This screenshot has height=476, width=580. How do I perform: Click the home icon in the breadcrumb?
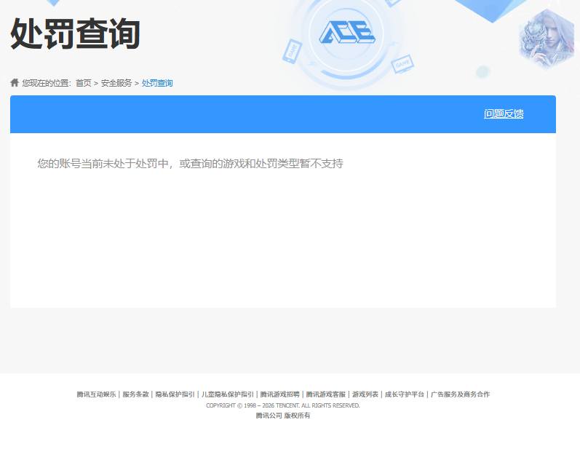coord(15,82)
